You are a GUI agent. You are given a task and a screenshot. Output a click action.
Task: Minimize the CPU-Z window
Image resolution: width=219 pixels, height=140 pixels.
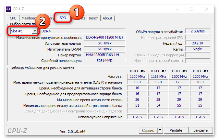click(x=177, y=9)
